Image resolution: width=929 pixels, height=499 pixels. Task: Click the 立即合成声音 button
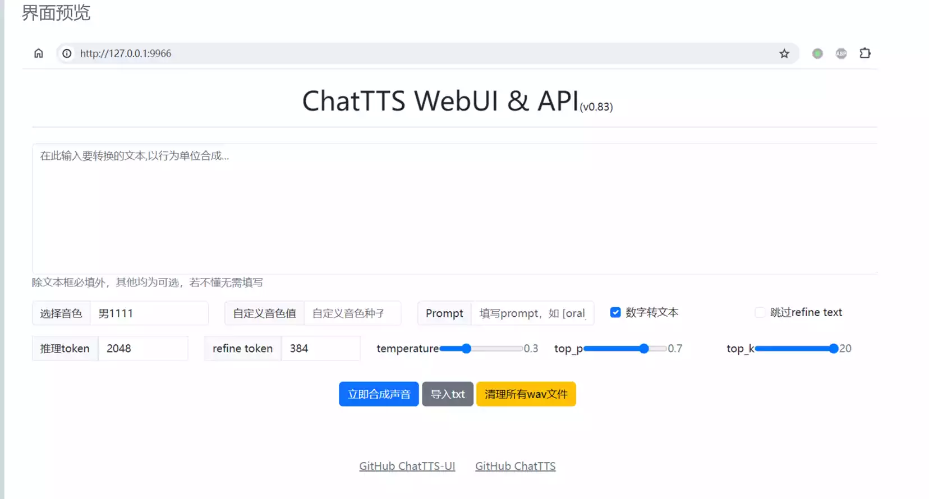coord(379,394)
